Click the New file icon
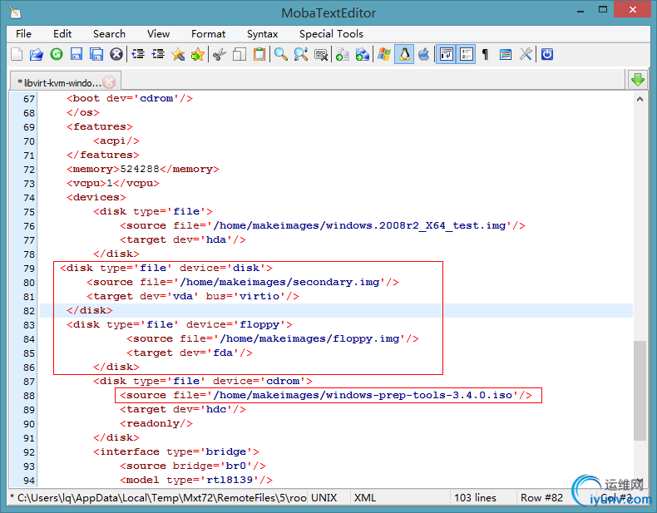The width and height of the screenshot is (657, 513). click(17, 55)
